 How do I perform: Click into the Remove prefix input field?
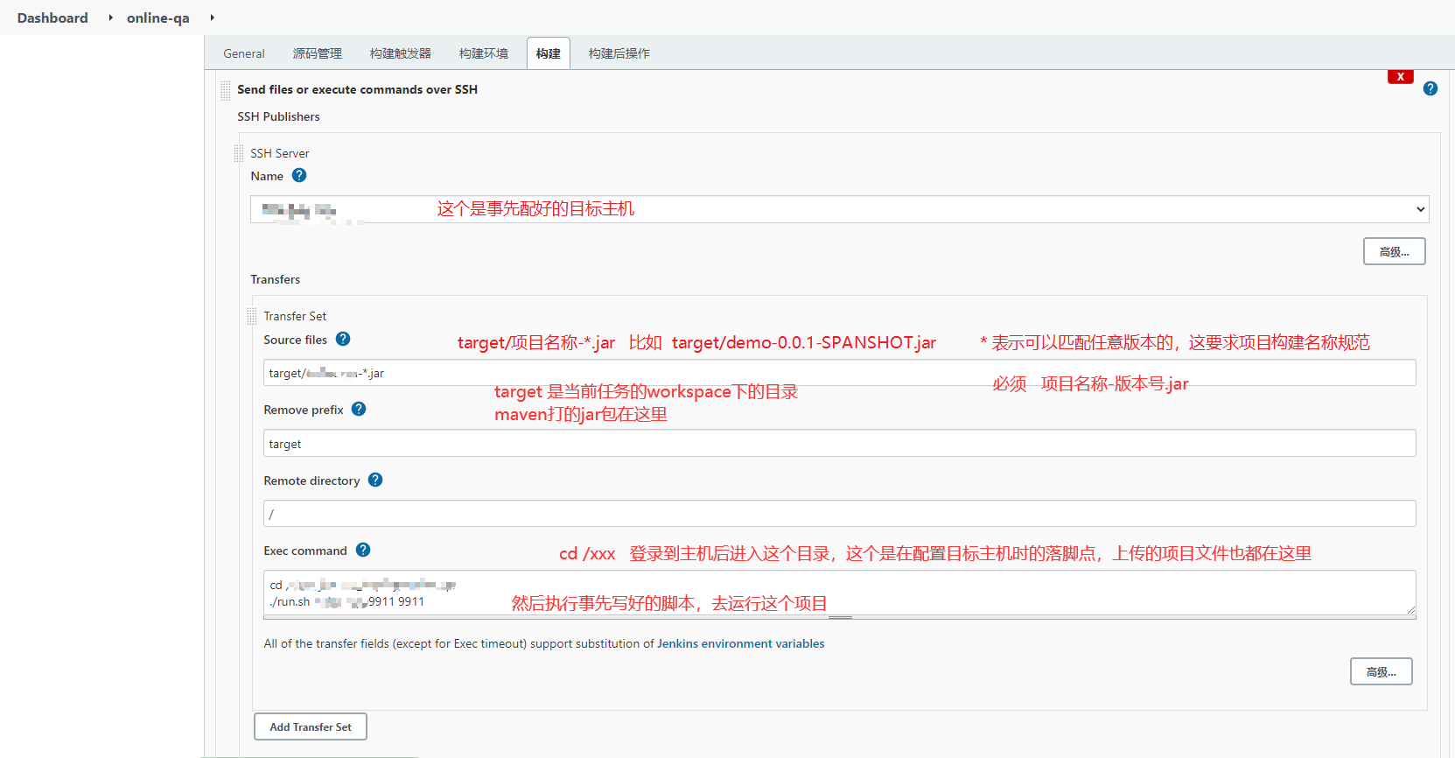tap(839, 444)
